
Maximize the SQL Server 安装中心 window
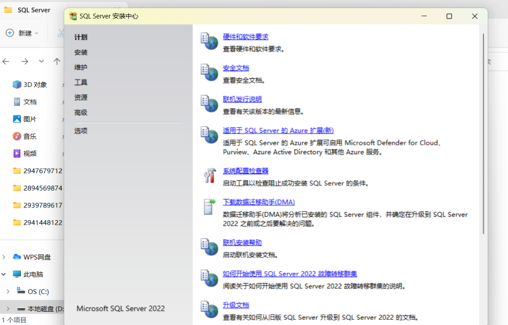point(449,16)
